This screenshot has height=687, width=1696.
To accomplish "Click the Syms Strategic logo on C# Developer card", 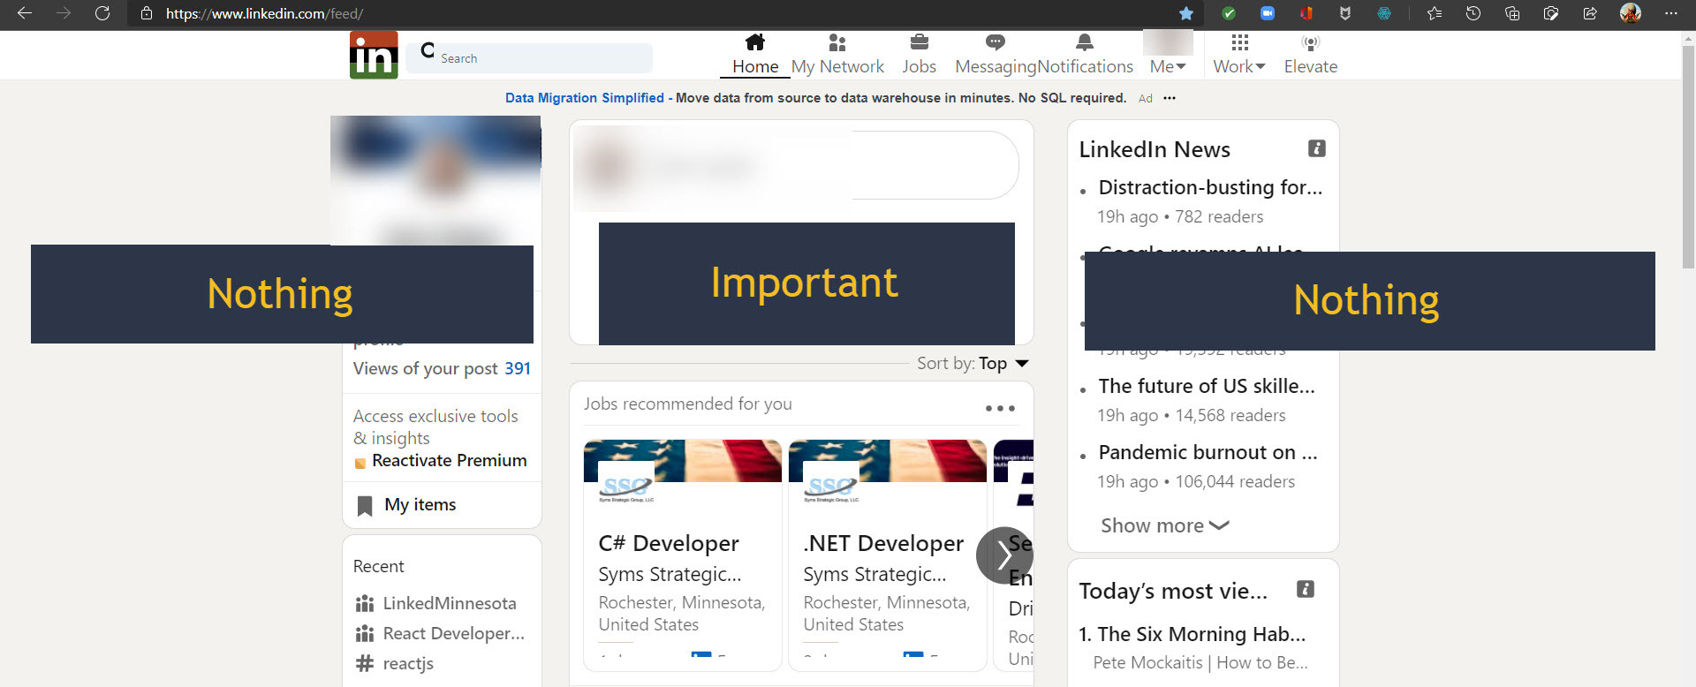I will point(626,483).
